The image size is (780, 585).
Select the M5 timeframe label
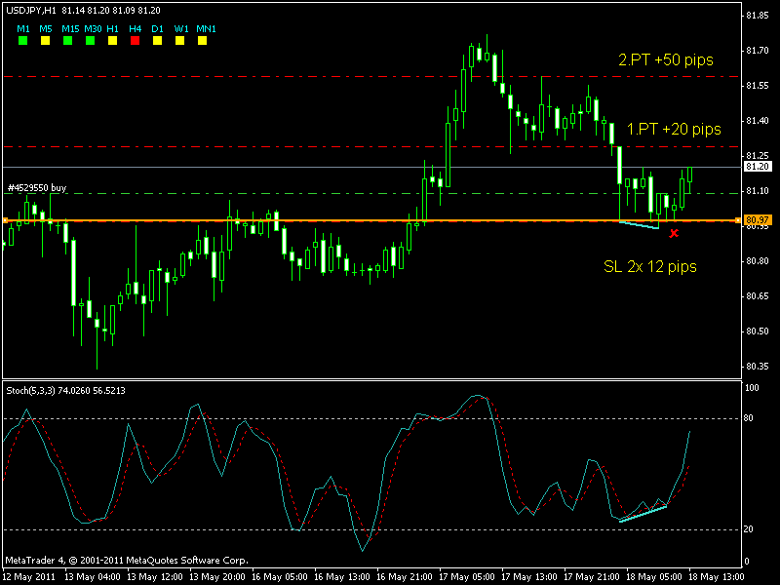coord(45,29)
